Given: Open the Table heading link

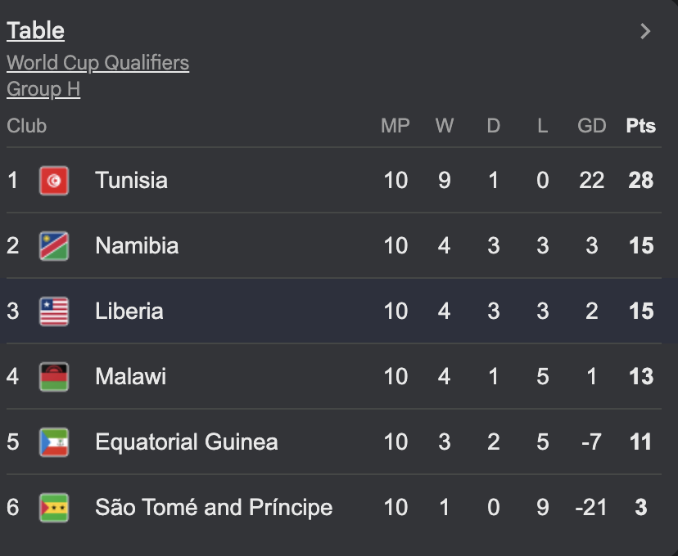Looking at the screenshot, I should click(x=35, y=31).
